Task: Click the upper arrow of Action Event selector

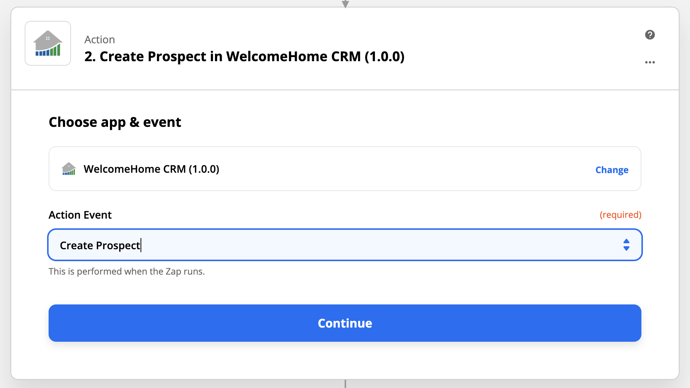Action: tap(626, 241)
